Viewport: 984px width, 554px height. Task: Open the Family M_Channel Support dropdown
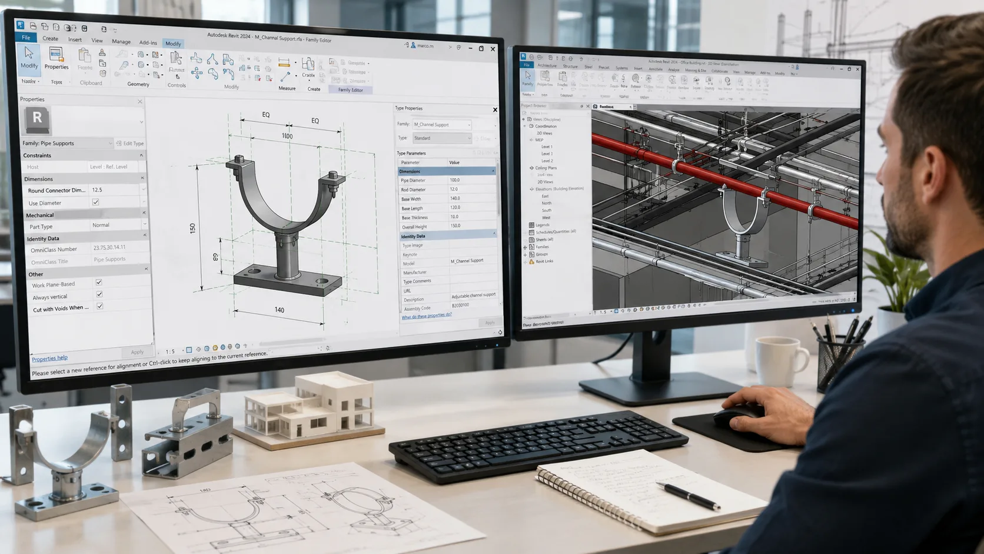tap(442, 125)
